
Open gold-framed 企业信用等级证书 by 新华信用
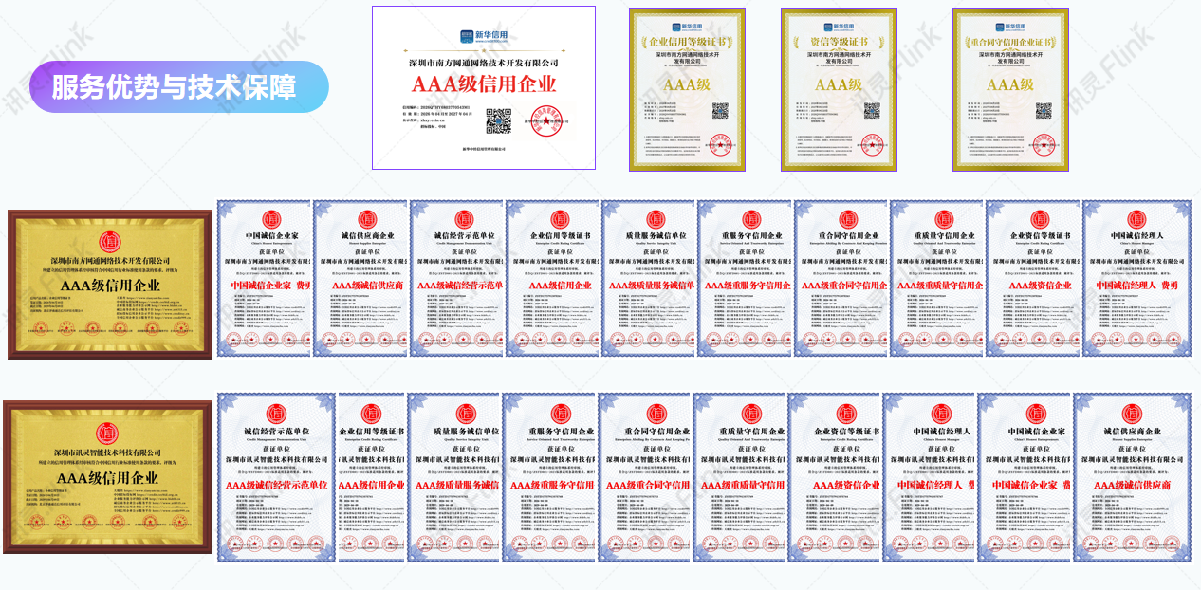687,89
